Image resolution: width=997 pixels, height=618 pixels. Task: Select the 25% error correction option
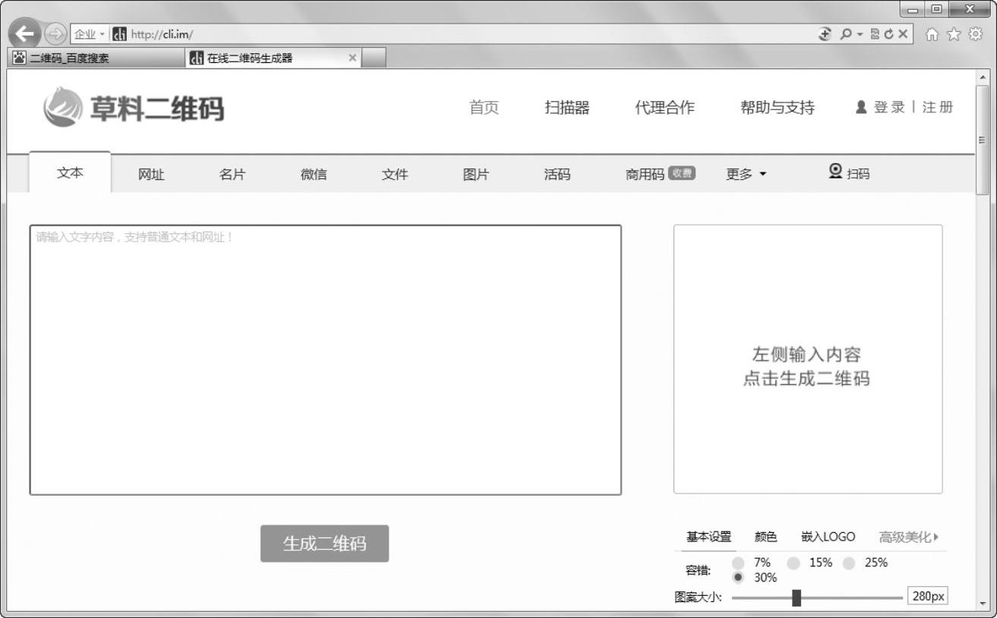tap(849, 563)
